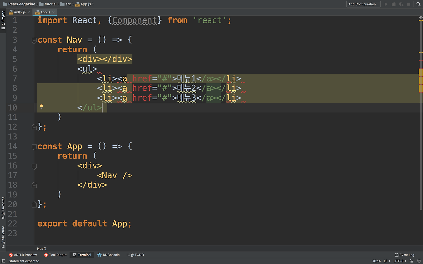
Task: Collapse the div block fold at line 16
Action: point(34,166)
